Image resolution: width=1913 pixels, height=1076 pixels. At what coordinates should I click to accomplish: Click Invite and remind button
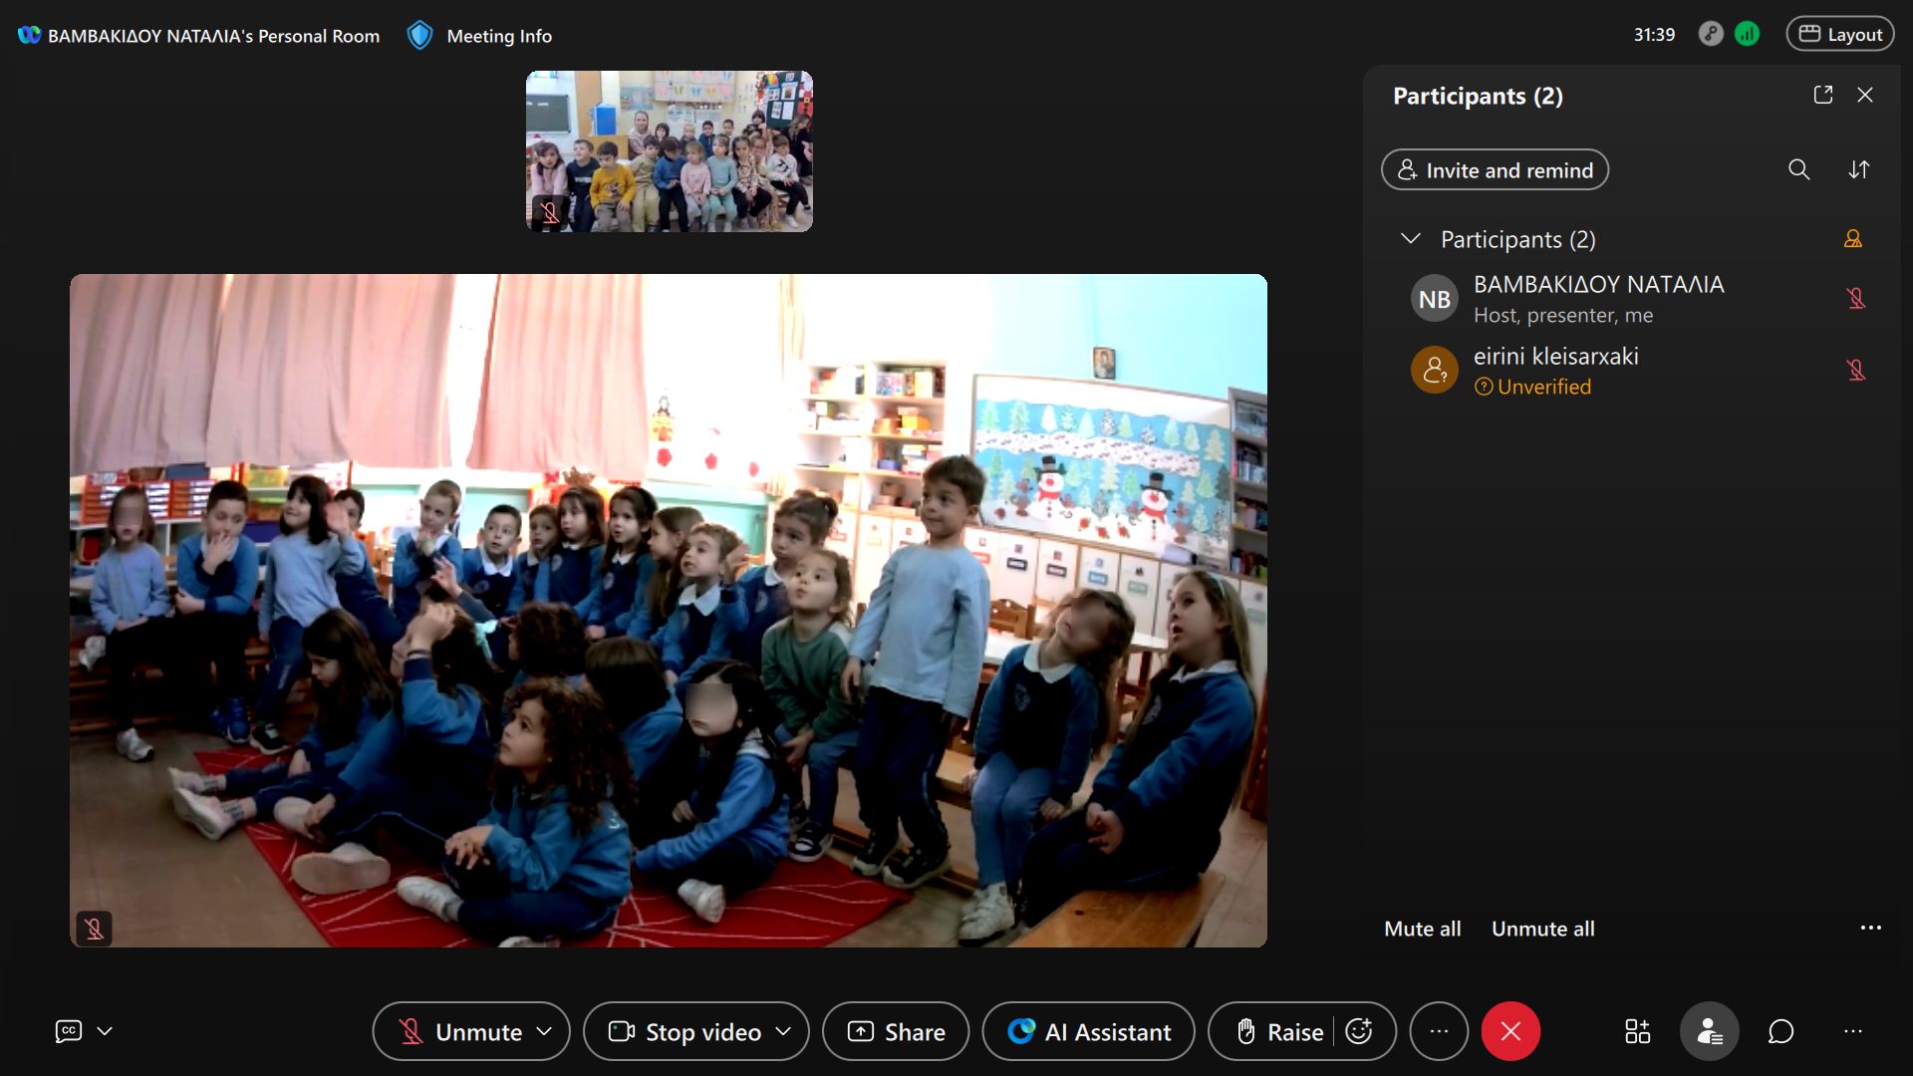click(x=1495, y=169)
